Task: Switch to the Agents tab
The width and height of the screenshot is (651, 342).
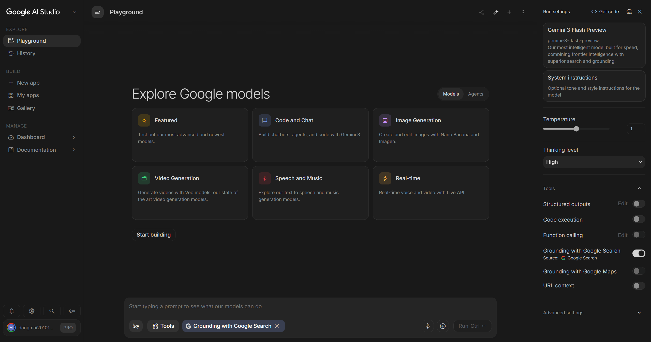Action: 476,94
